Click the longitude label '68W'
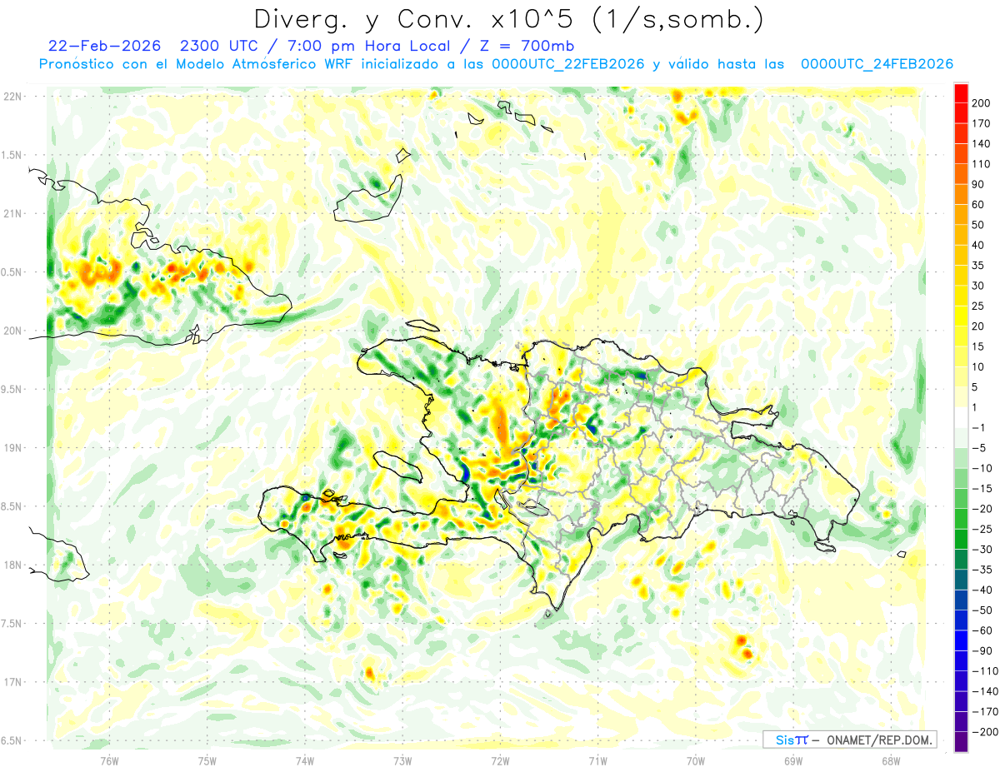 point(891,760)
